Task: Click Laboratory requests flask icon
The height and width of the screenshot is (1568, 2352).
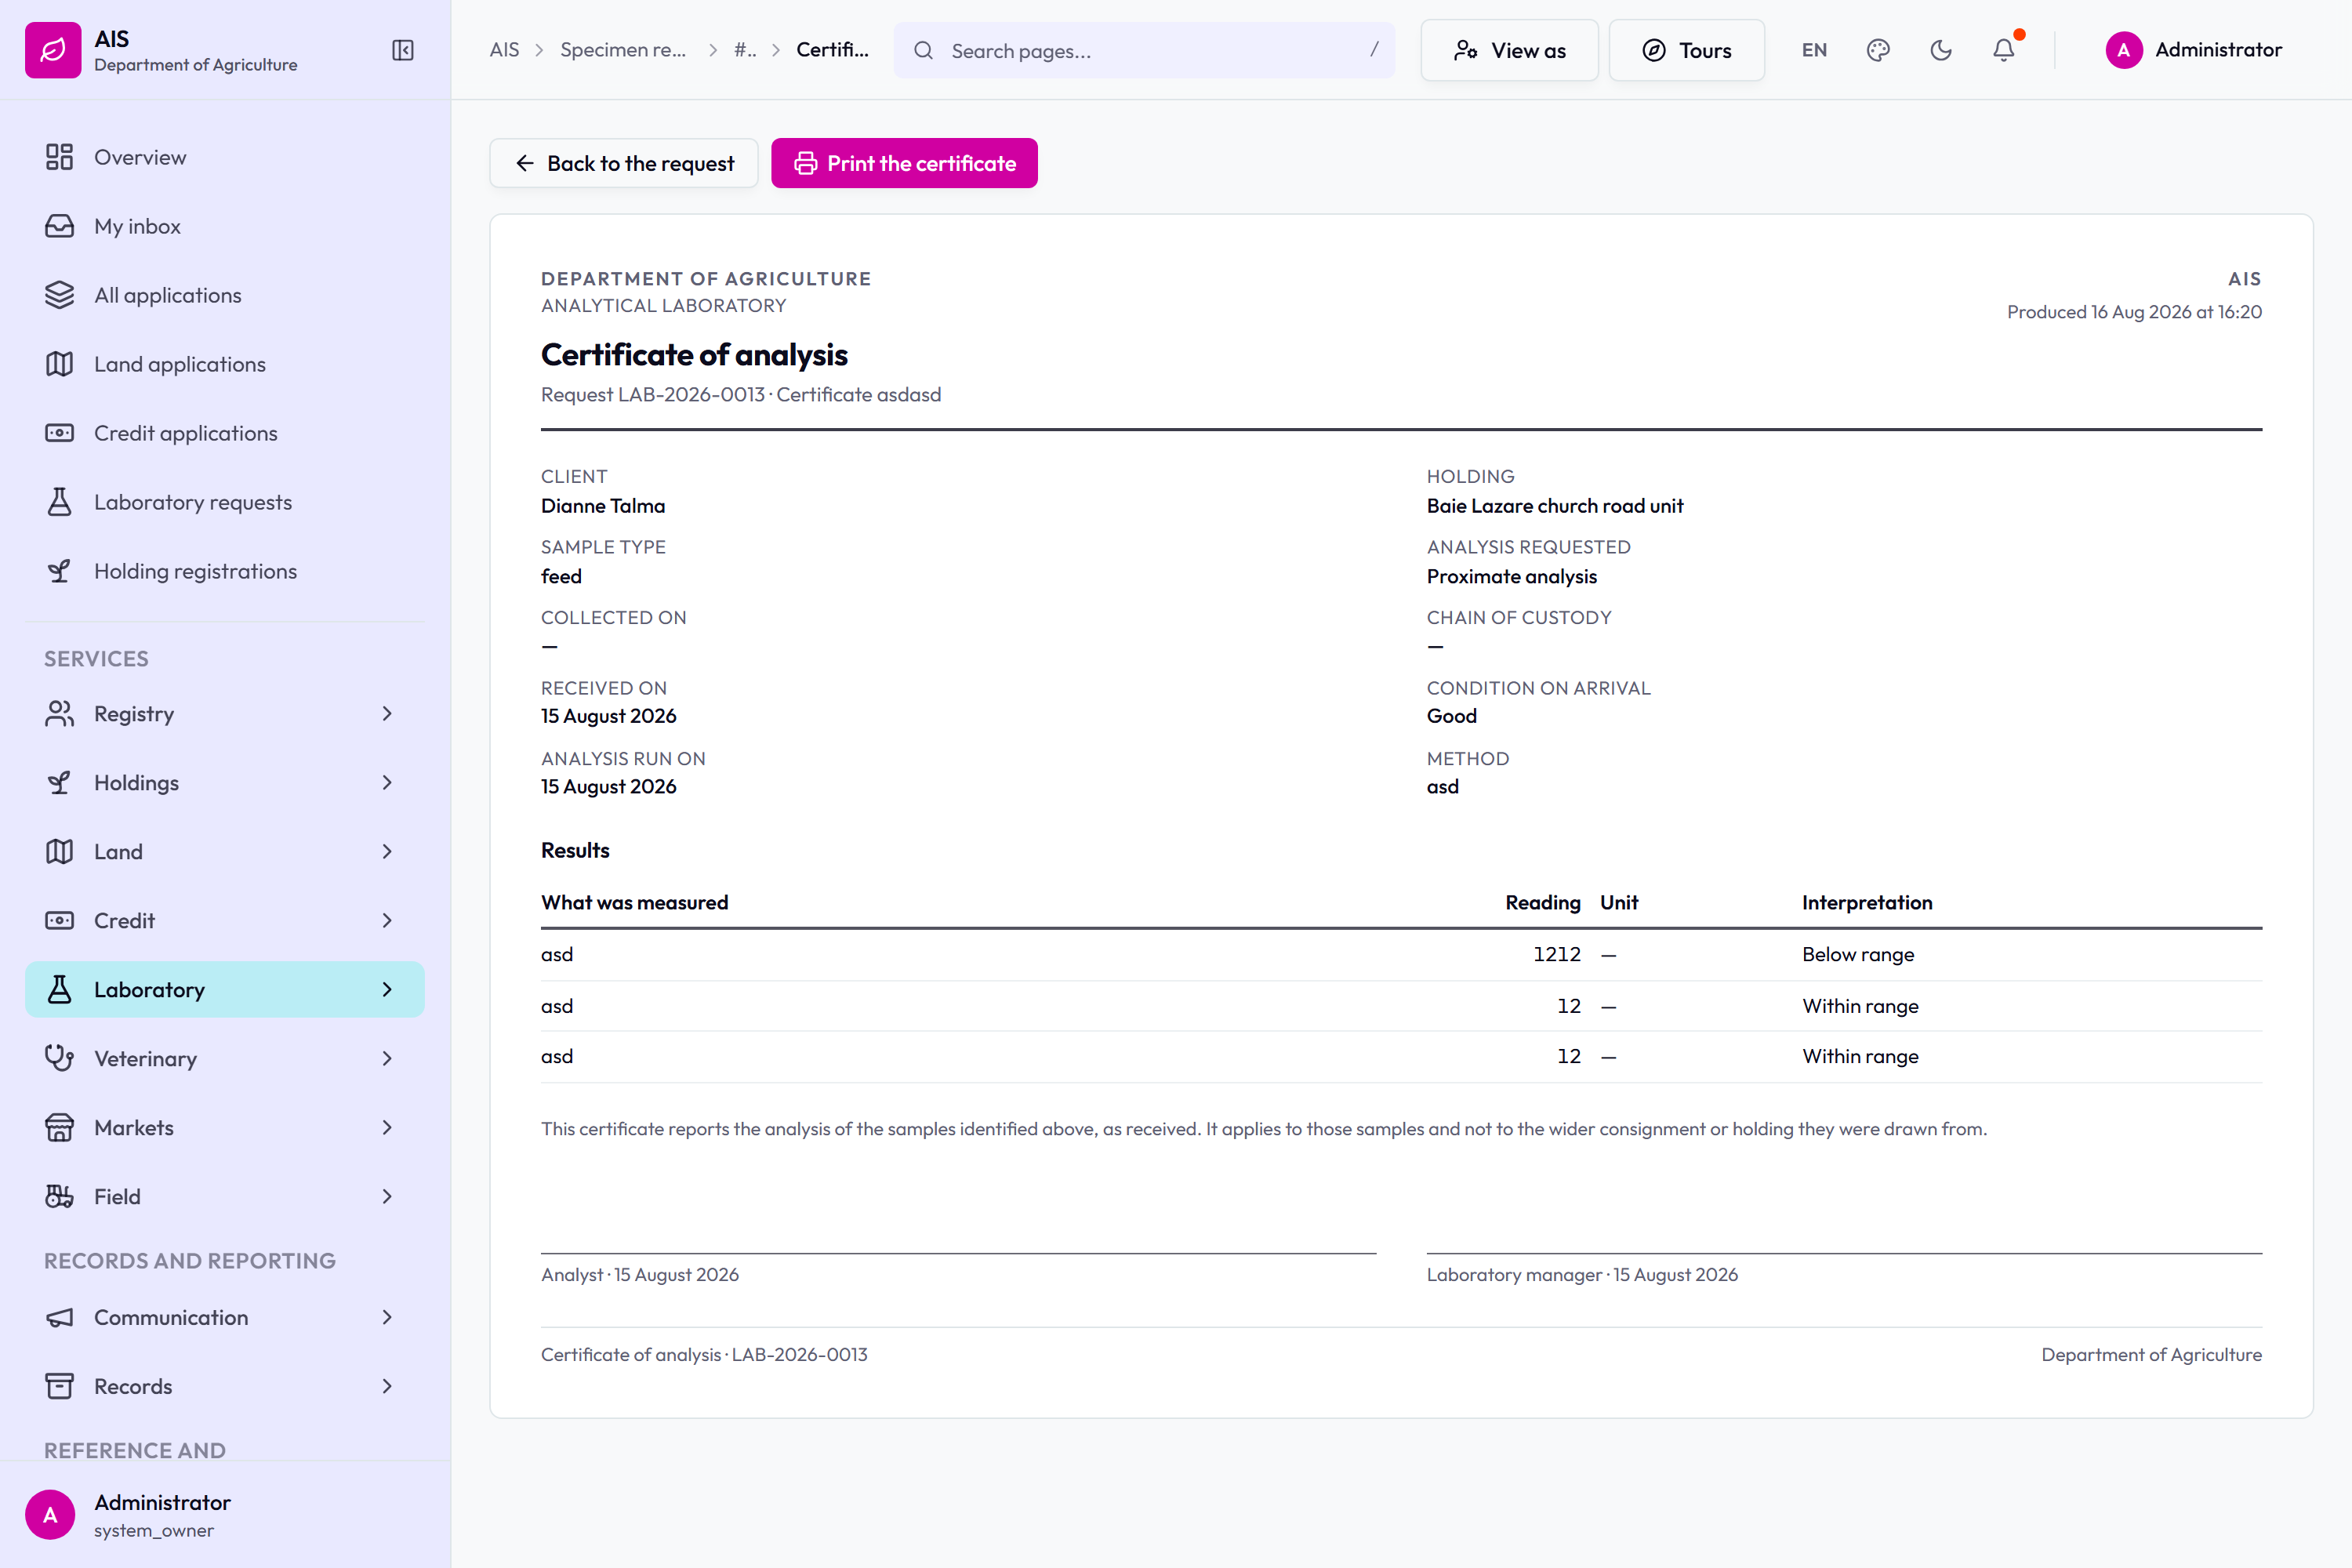Action: [x=59, y=502]
